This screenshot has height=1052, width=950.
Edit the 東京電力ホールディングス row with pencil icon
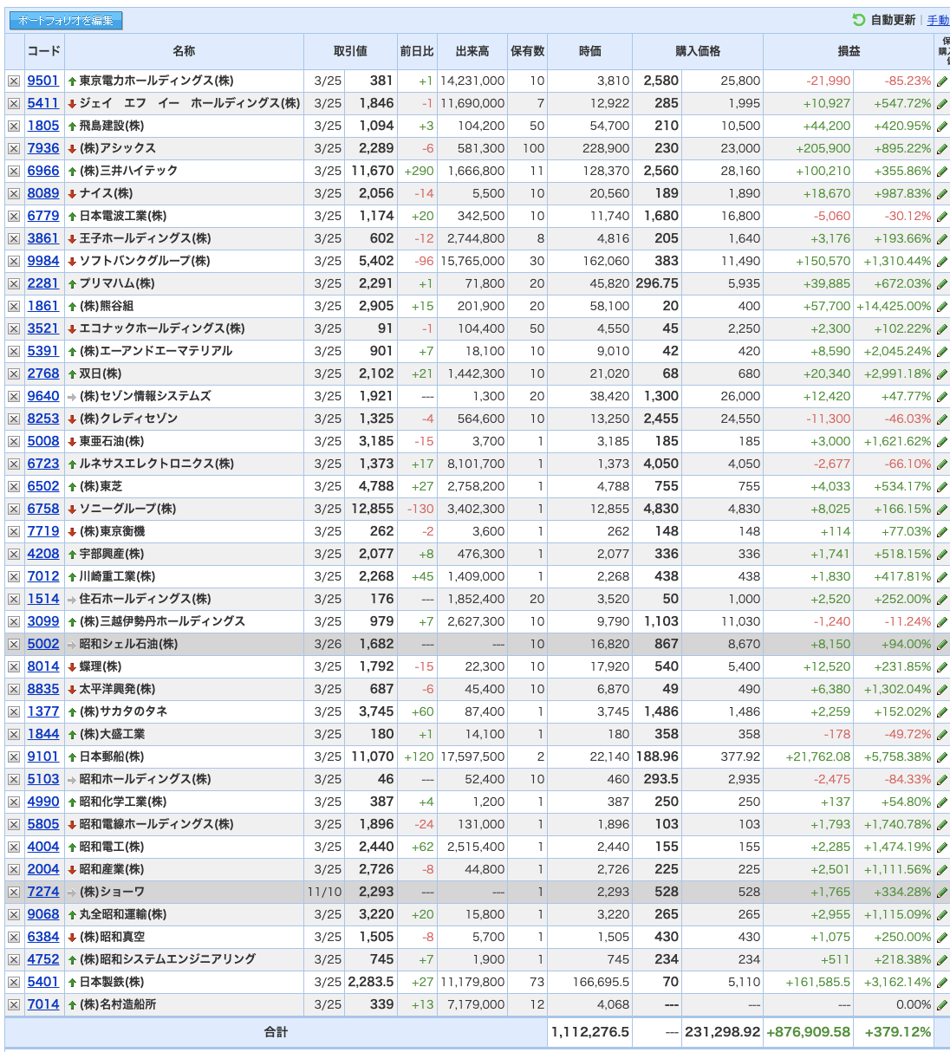coord(942,81)
